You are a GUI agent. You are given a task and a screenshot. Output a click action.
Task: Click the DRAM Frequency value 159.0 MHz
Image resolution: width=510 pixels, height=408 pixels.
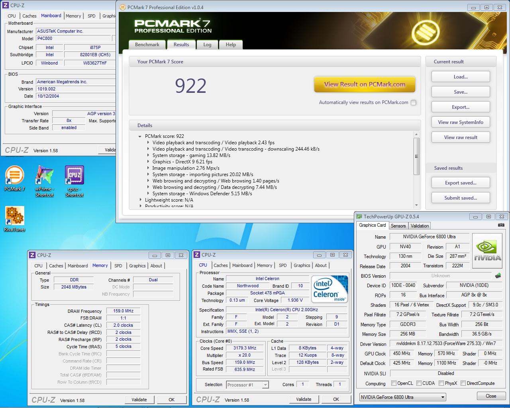coord(123,311)
